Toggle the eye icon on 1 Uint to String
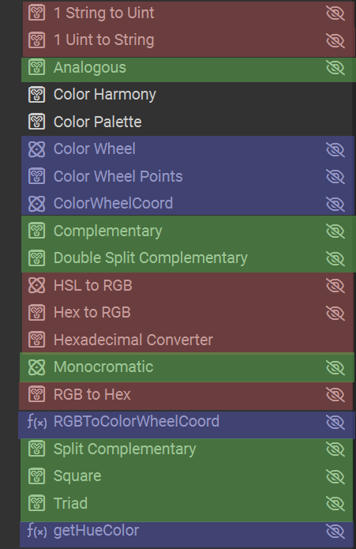356x549 pixels. pyautogui.click(x=335, y=40)
